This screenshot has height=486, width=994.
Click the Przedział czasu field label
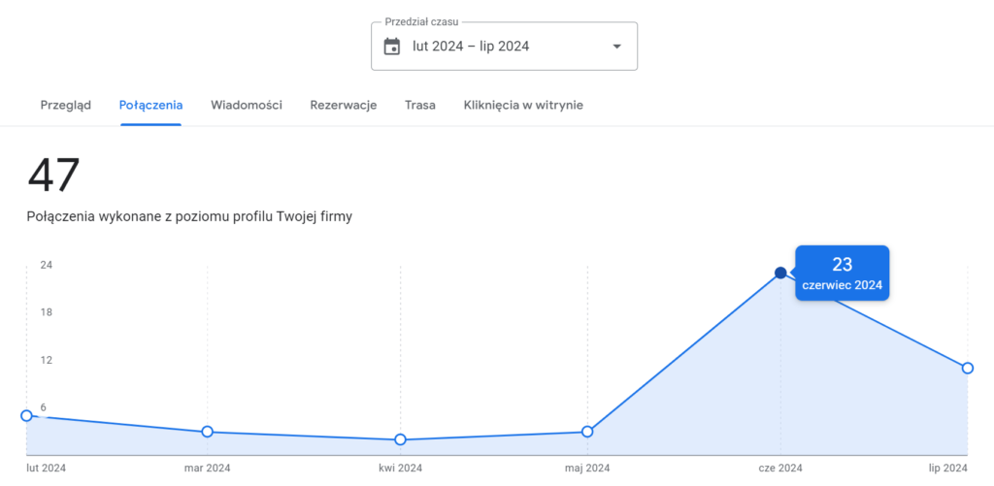click(x=421, y=21)
